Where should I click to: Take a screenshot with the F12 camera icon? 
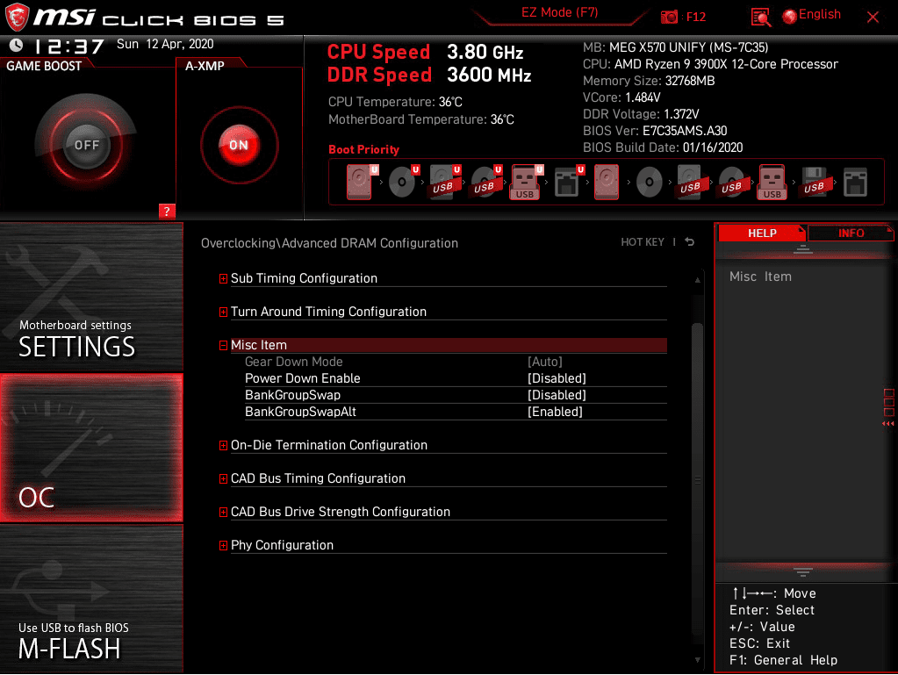click(x=669, y=17)
